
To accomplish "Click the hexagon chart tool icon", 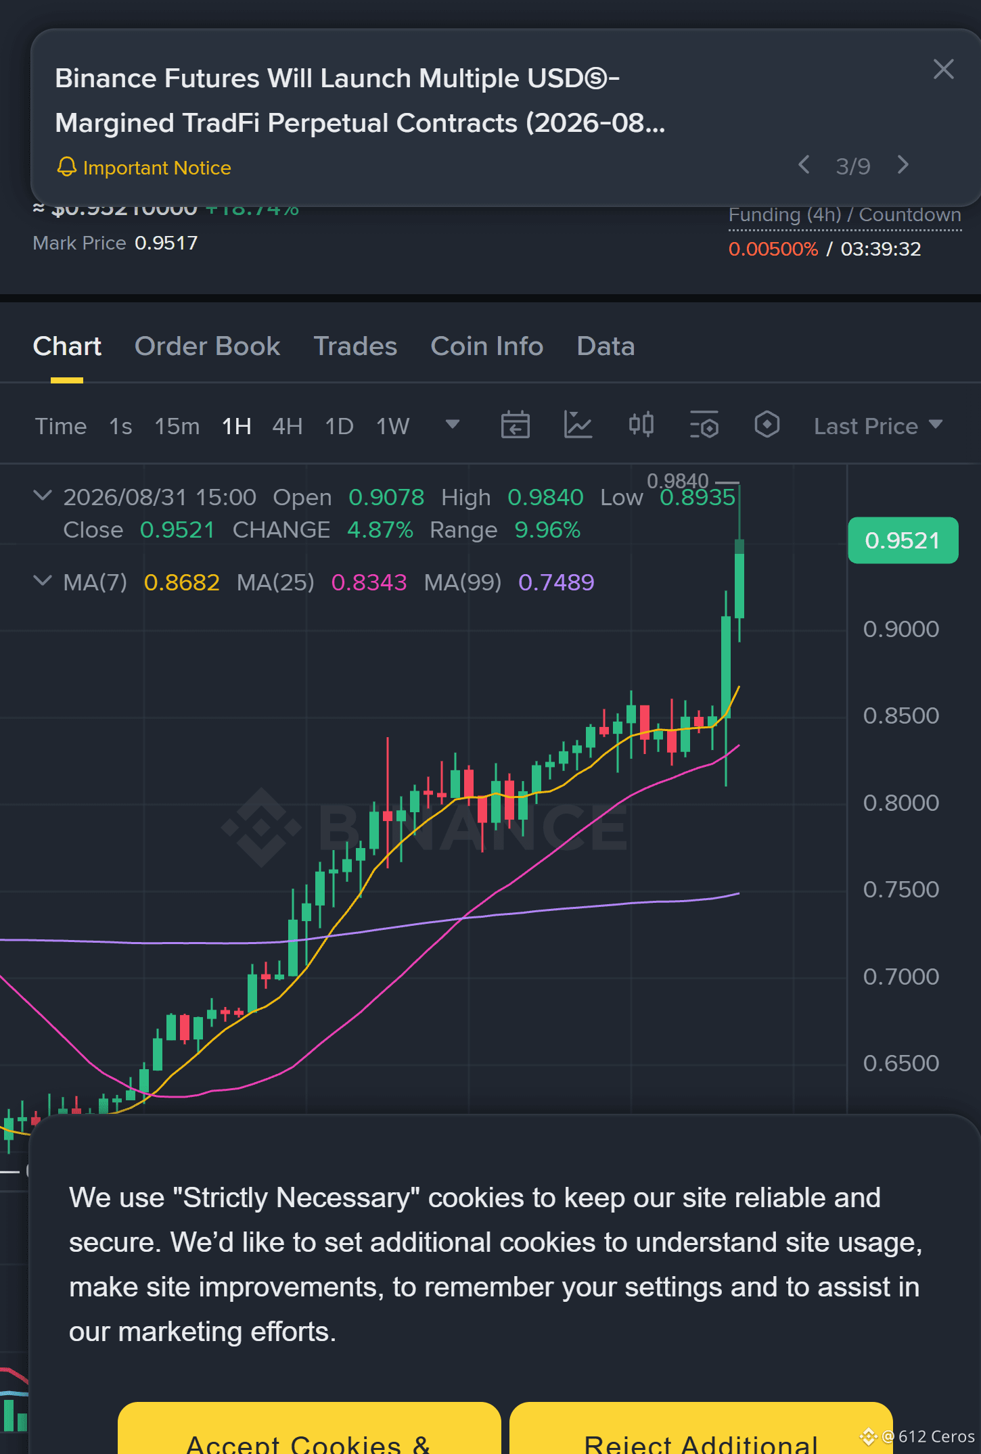I will point(767,425).
